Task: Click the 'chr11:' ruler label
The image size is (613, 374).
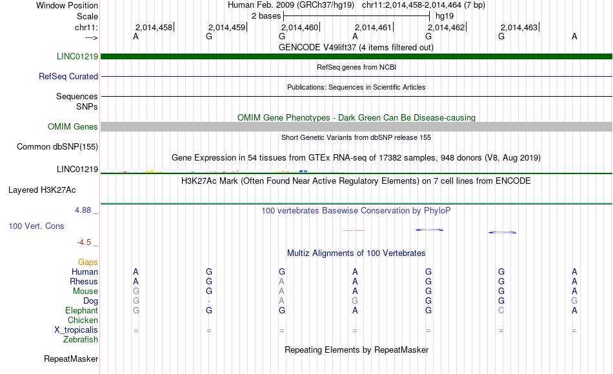Action: 86,27
